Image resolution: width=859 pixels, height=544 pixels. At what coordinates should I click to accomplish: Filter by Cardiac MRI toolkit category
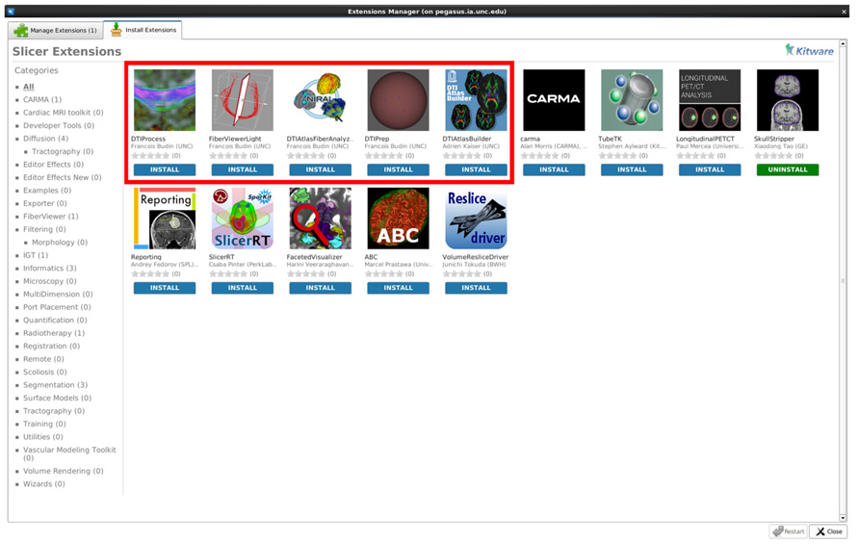click(63, 113)
